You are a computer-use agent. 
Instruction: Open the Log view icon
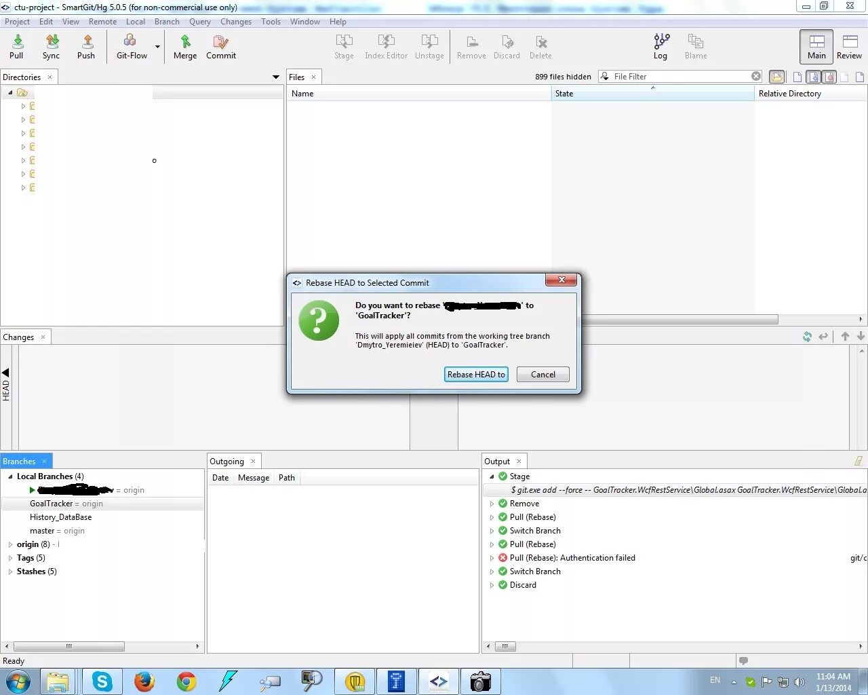tap(660, 47)
